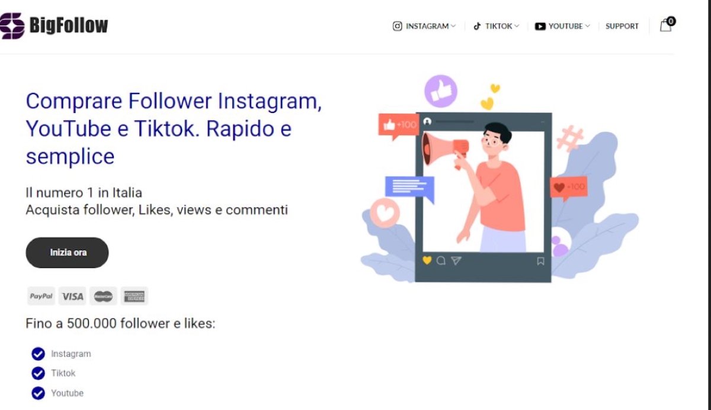The image size is (711, 410).
Task: Click the checkmark icon beside Instagram
Action: pyautogui.click(x=38, y=354)
